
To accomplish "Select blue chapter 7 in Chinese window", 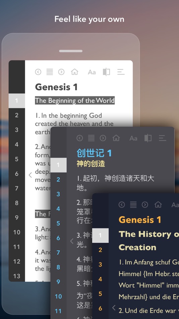I will coord(58,253).
